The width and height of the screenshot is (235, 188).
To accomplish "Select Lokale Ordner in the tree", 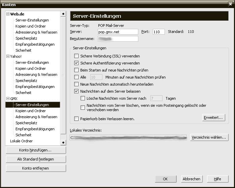I will [21, 141].
